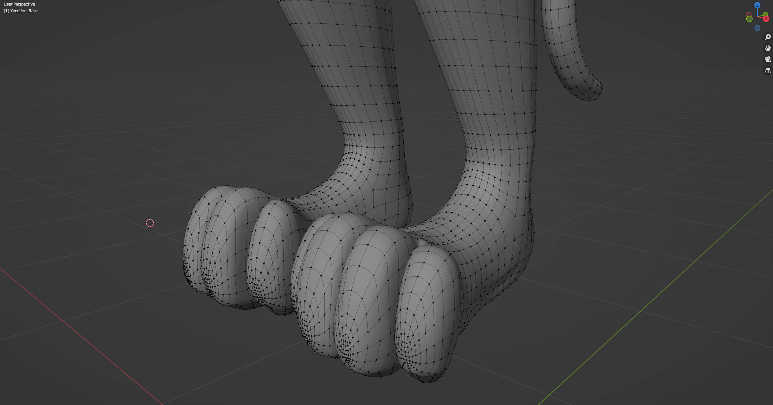Click the blue Z axis gizmo handle

coord(757,5)
